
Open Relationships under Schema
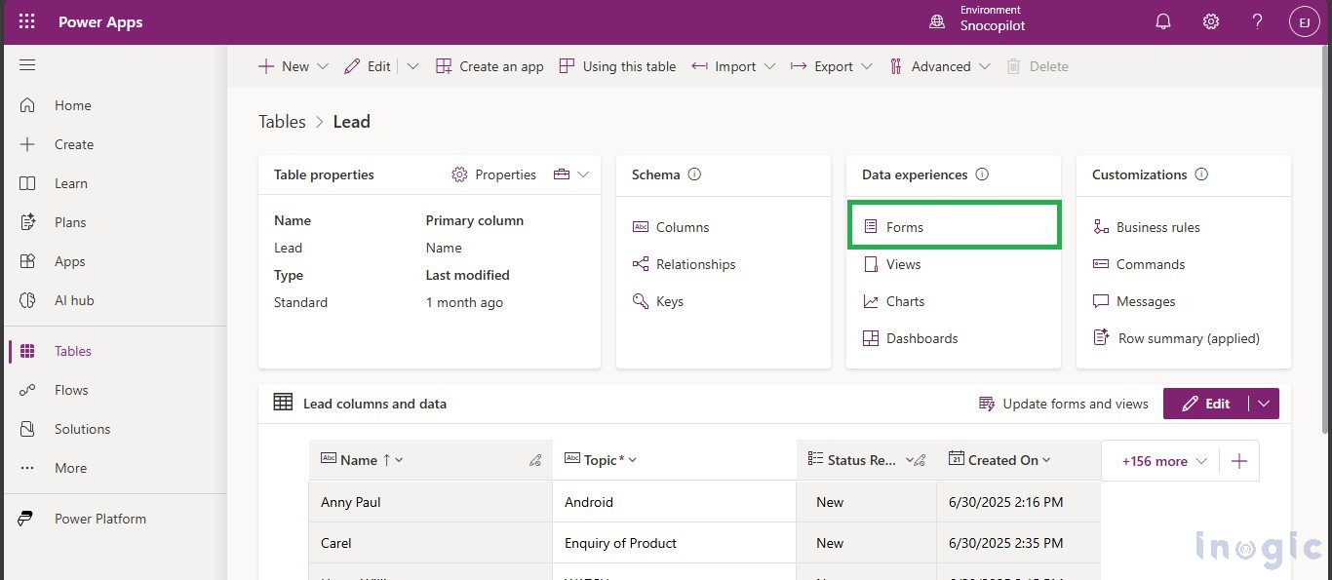pyautogui.click(x=685, y=264)
